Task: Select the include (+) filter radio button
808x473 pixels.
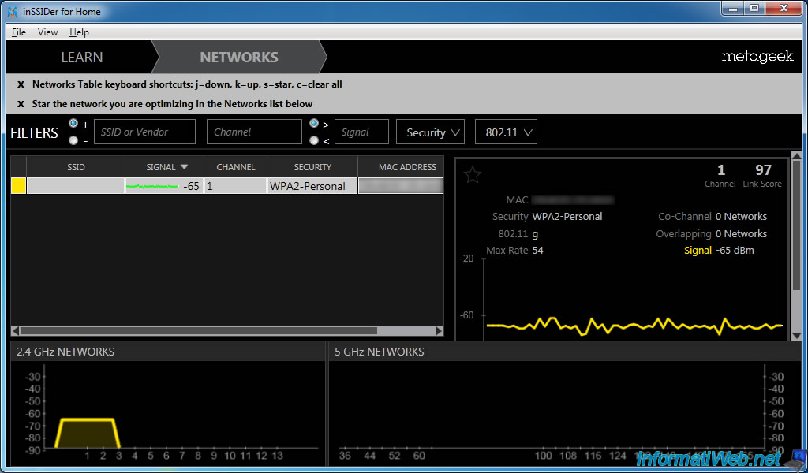Action: 73,124
